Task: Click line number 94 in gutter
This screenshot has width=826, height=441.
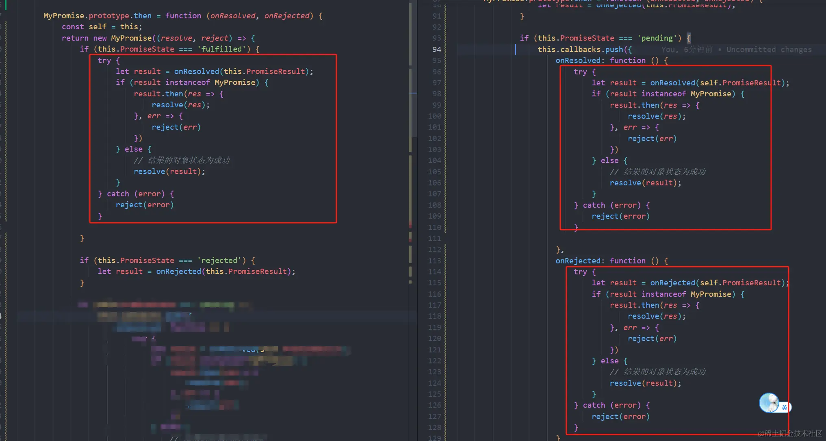Action: point(436,49)
